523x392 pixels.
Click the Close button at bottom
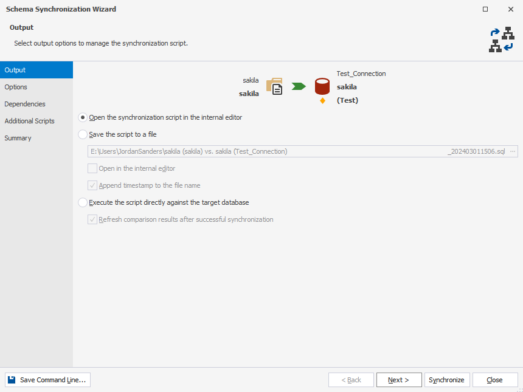click(x=495, y=380)
